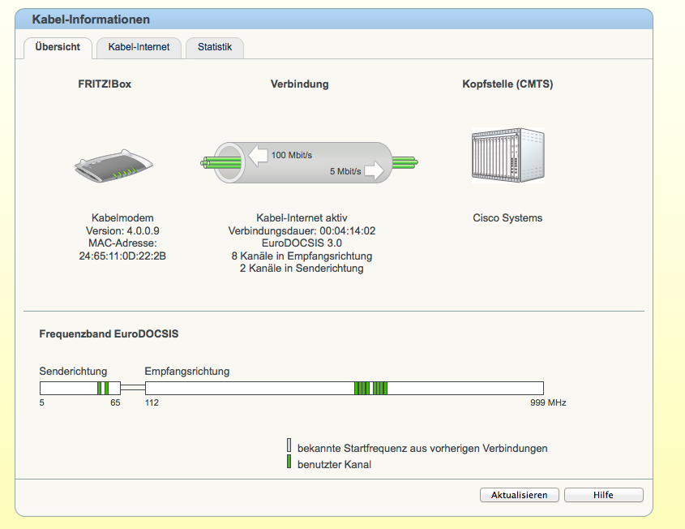Open Hilfe via the help button
Image resolution: width=685 pixels, height=529 pixels.
pos(603,495)
